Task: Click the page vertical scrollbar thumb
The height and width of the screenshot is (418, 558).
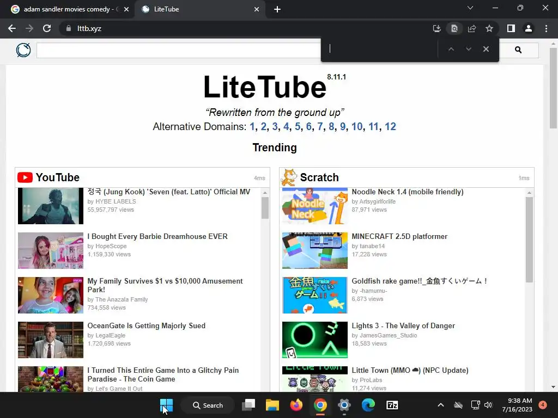Action: click(x=553, y=88)
